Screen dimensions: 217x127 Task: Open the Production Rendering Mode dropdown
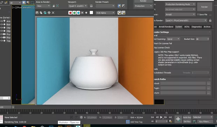[180, 4]
